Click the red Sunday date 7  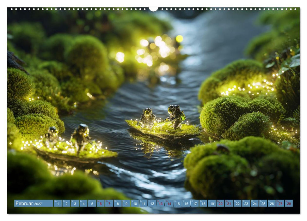[x=109, y=203]
